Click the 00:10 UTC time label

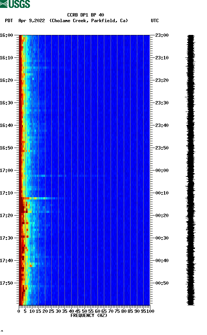(162, 193)
